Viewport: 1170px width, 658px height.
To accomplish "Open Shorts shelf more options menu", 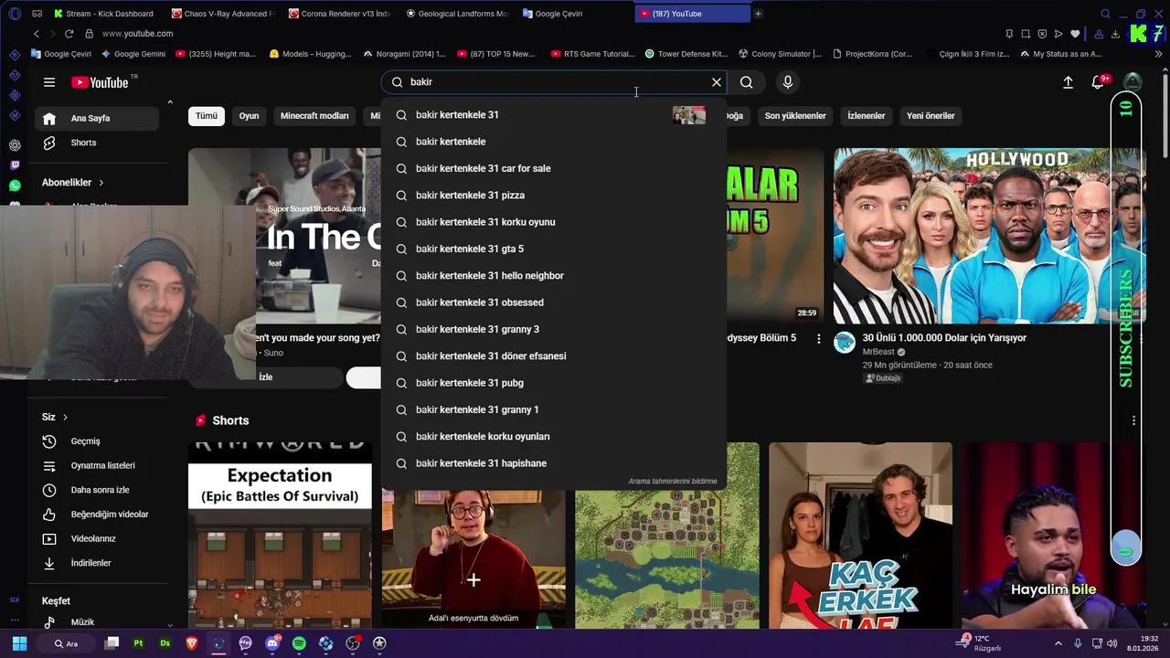I will coord(1133,420).
